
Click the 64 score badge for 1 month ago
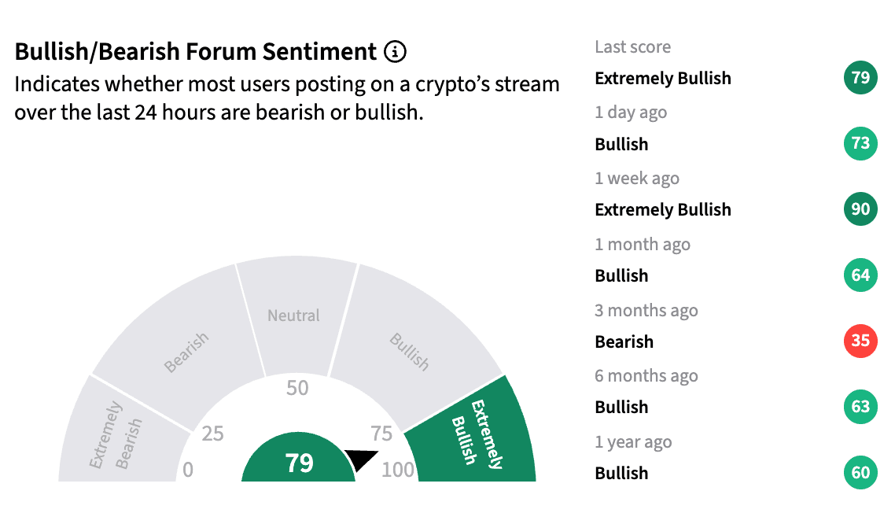860,275
